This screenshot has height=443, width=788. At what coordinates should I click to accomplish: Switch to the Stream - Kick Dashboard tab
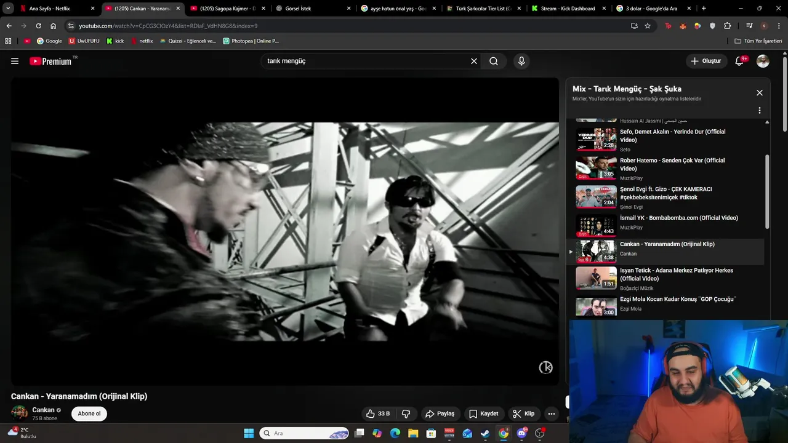(x=568, y=9)
